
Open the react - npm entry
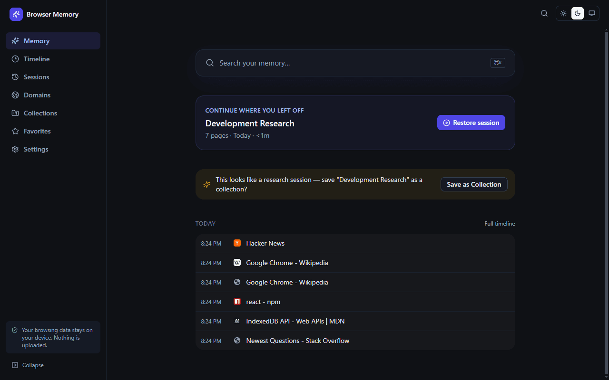pyautogui.click(x=355, y=302)
